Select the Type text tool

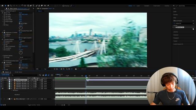point(33,5)
